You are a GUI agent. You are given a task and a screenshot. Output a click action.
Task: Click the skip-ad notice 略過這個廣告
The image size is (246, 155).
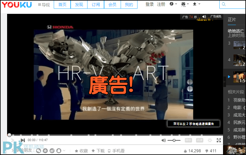click(194, 124)
